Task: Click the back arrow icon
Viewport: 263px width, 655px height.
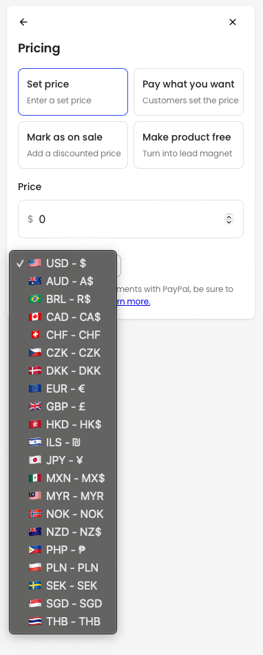Action: 23,22
